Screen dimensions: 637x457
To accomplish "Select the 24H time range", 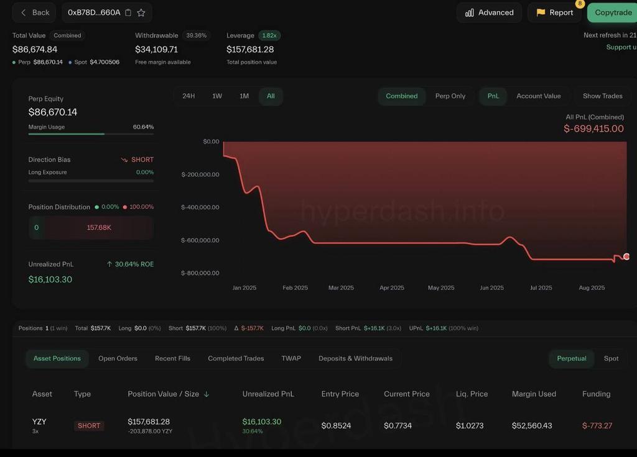I will tap(188, 96).
